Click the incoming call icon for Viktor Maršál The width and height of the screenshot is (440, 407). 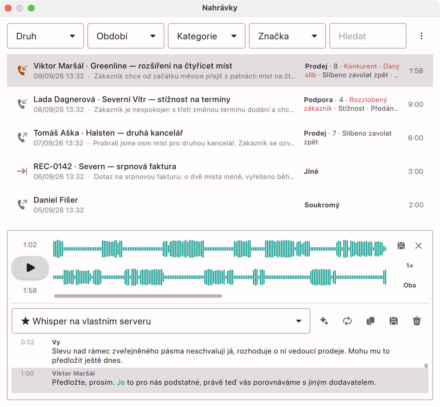pos(22,70)
